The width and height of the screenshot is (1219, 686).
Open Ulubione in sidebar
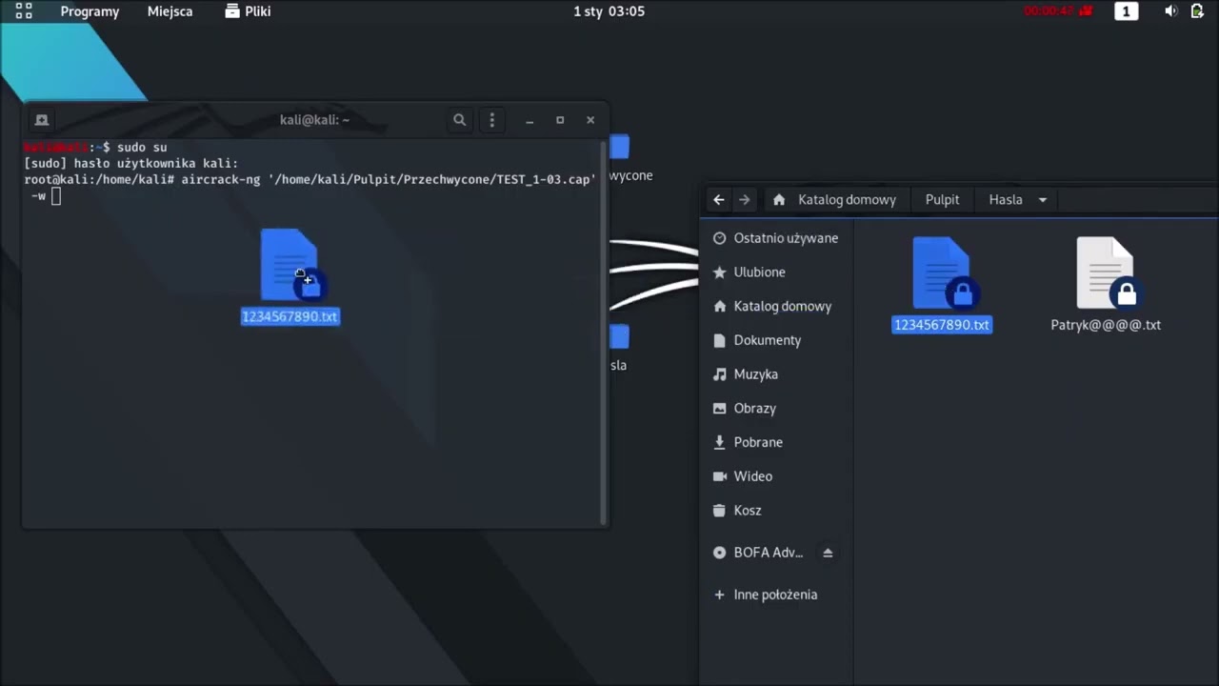pos(776,272)
